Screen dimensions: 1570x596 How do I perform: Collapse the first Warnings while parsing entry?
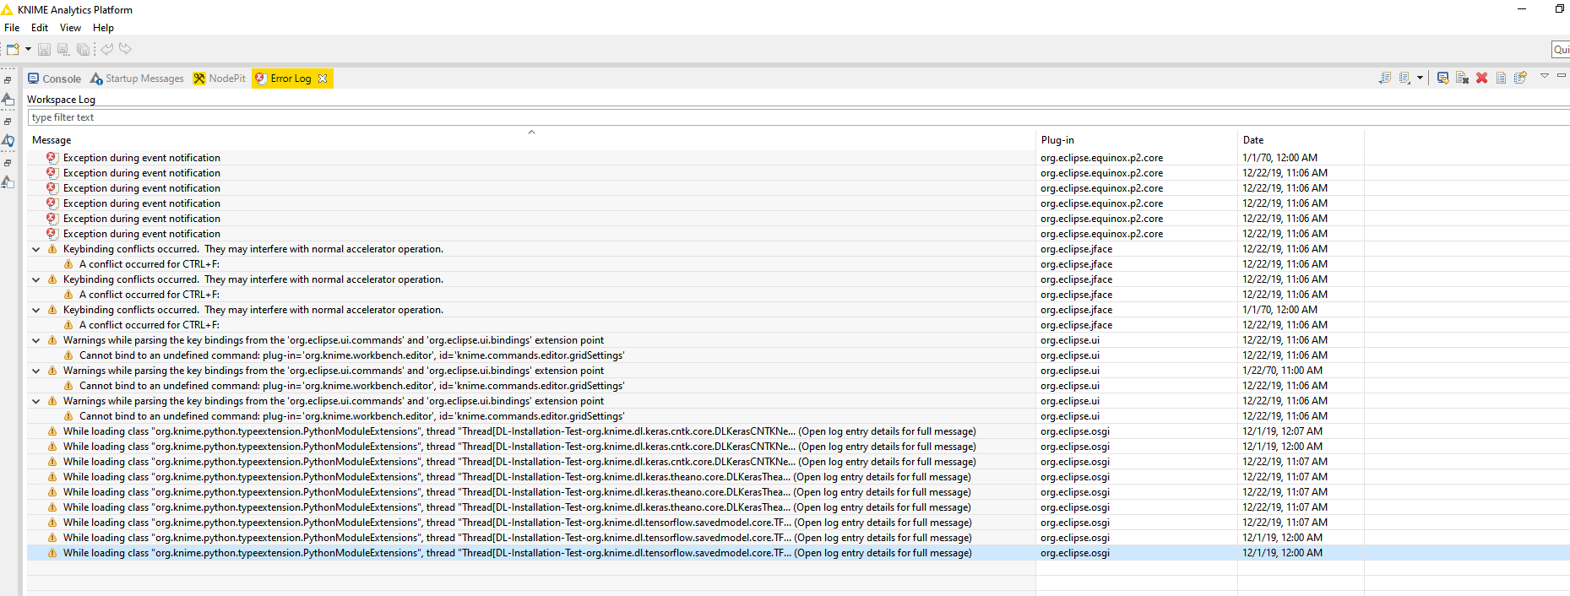click(x=36, y=340)
